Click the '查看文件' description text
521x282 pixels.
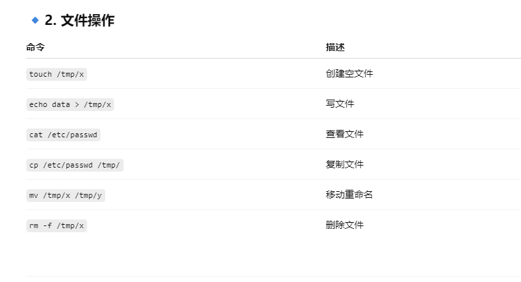point(345,134)
